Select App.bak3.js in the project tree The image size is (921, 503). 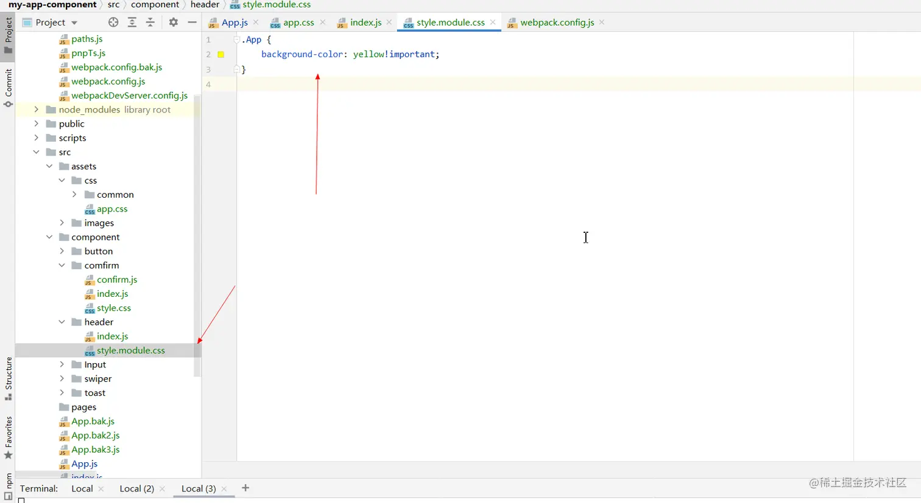[95, 449]
